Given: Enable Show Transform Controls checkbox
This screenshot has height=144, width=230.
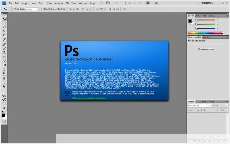Looking at the screenshot, I should point(42,9).
